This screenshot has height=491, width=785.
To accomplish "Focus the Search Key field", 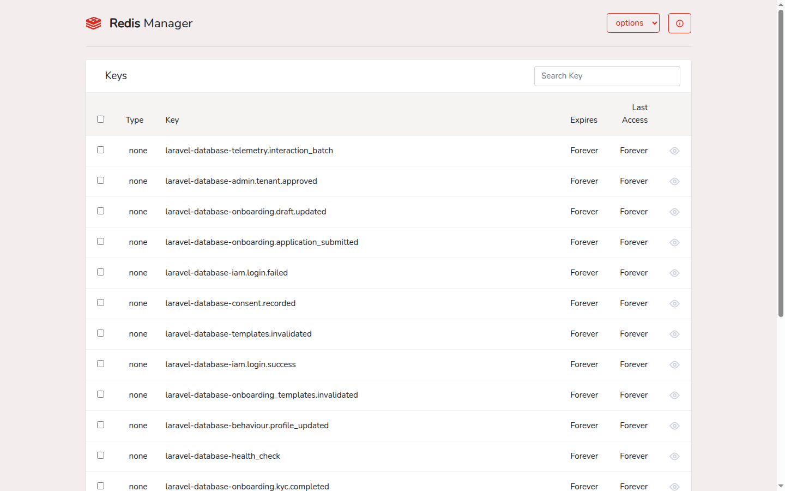I will click(x=607, y=76).
